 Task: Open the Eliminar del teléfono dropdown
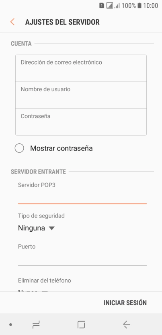[x=33, y=291]
